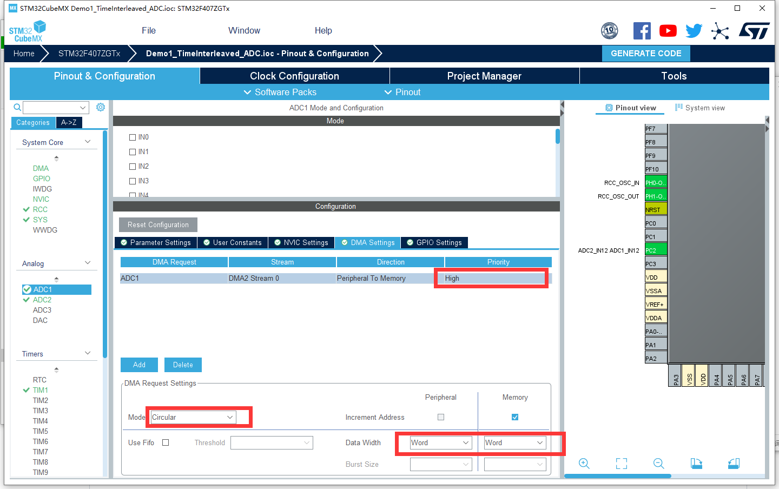Open the Twitter bird icon

pos(694,31)
